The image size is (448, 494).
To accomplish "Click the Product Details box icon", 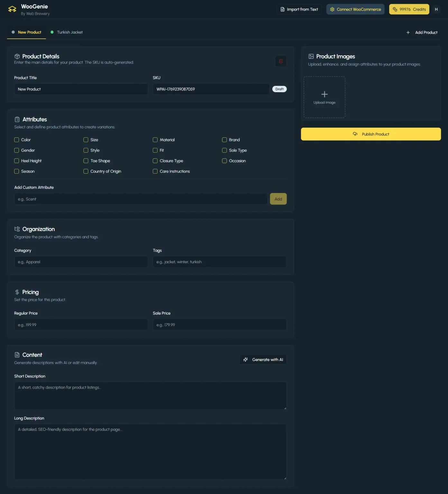I will (x=17, y=56).
